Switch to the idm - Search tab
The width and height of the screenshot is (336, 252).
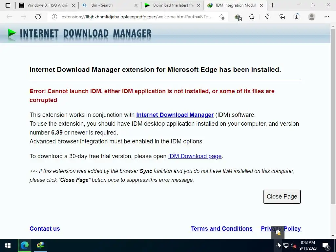coord(110,5)
